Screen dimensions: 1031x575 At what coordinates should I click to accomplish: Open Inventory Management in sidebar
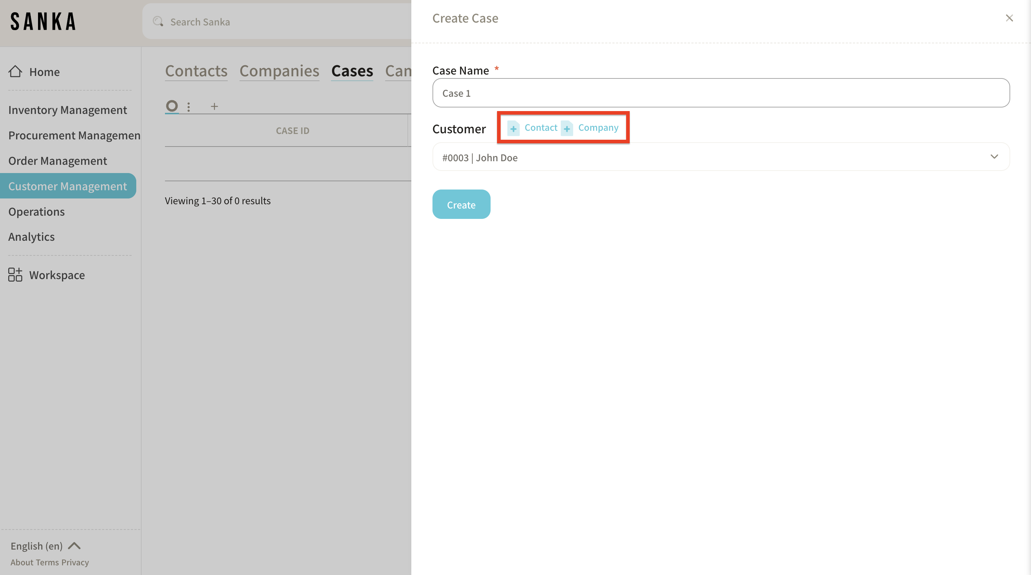tap(68, 110)
